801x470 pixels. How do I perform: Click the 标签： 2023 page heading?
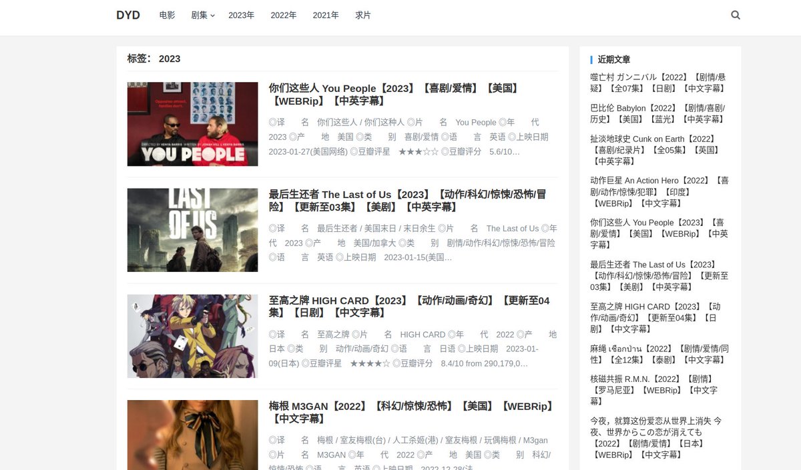pos(154,59)
